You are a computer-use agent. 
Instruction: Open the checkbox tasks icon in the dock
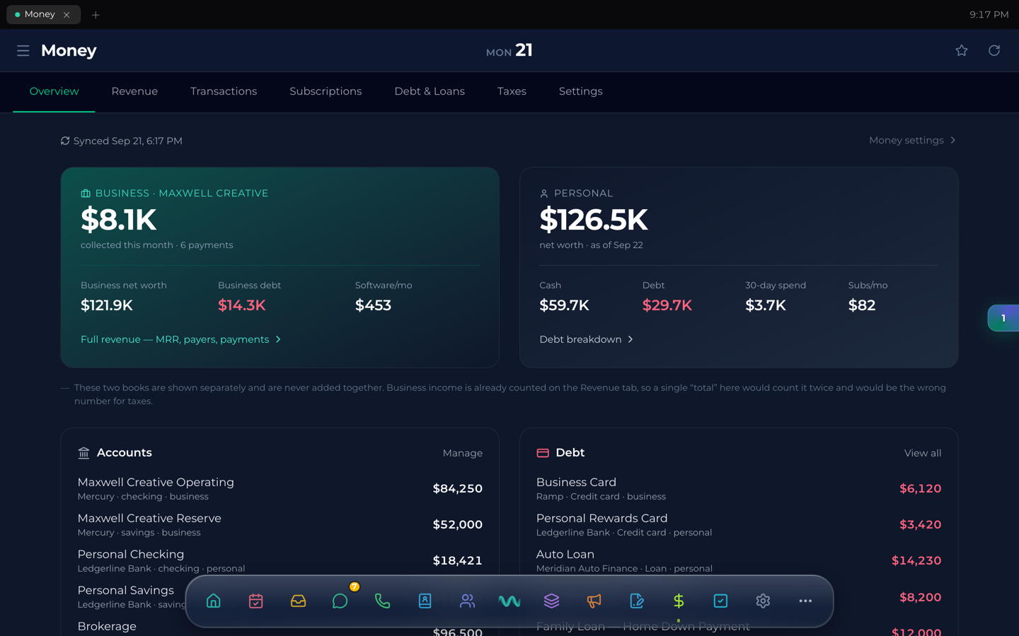720,601
